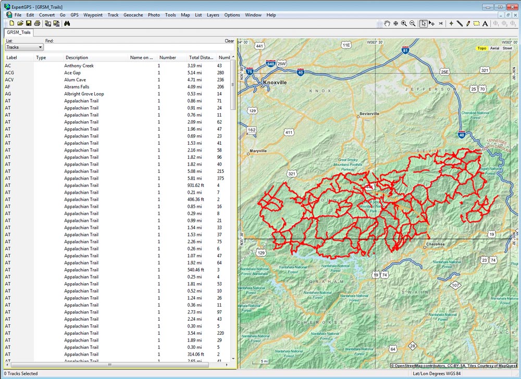This screenshot has height=379, width=521.
Task: Click Lat/Lon Degrees WGS 84 status text
Action: pyautogui.click(x=437, y=374)
